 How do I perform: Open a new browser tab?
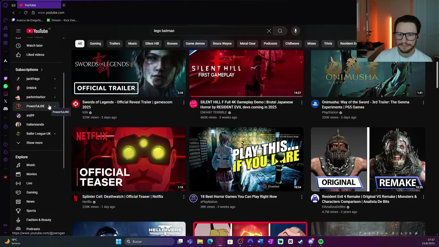tap(64, 5)
